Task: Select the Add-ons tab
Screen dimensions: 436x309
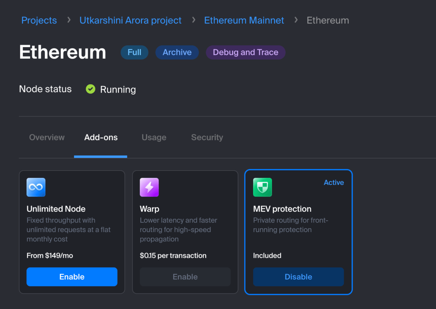Action: (x=101, y=137)
